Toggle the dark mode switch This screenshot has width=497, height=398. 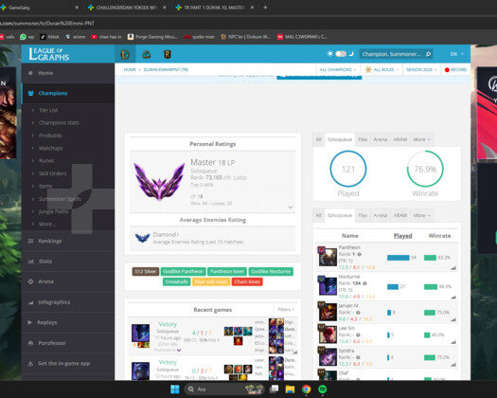[341, 54]
